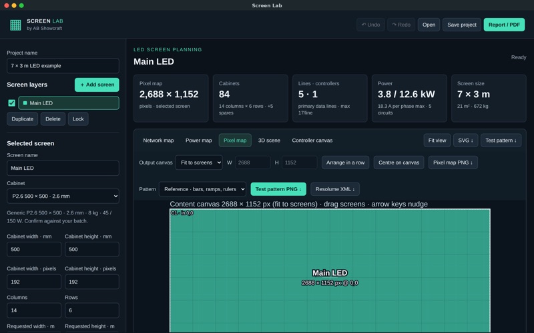The width and height of the screenshot is (534, 333).
Task: Click the 'LED SCREEN PLANNING' label
Action: pos(168,49)
